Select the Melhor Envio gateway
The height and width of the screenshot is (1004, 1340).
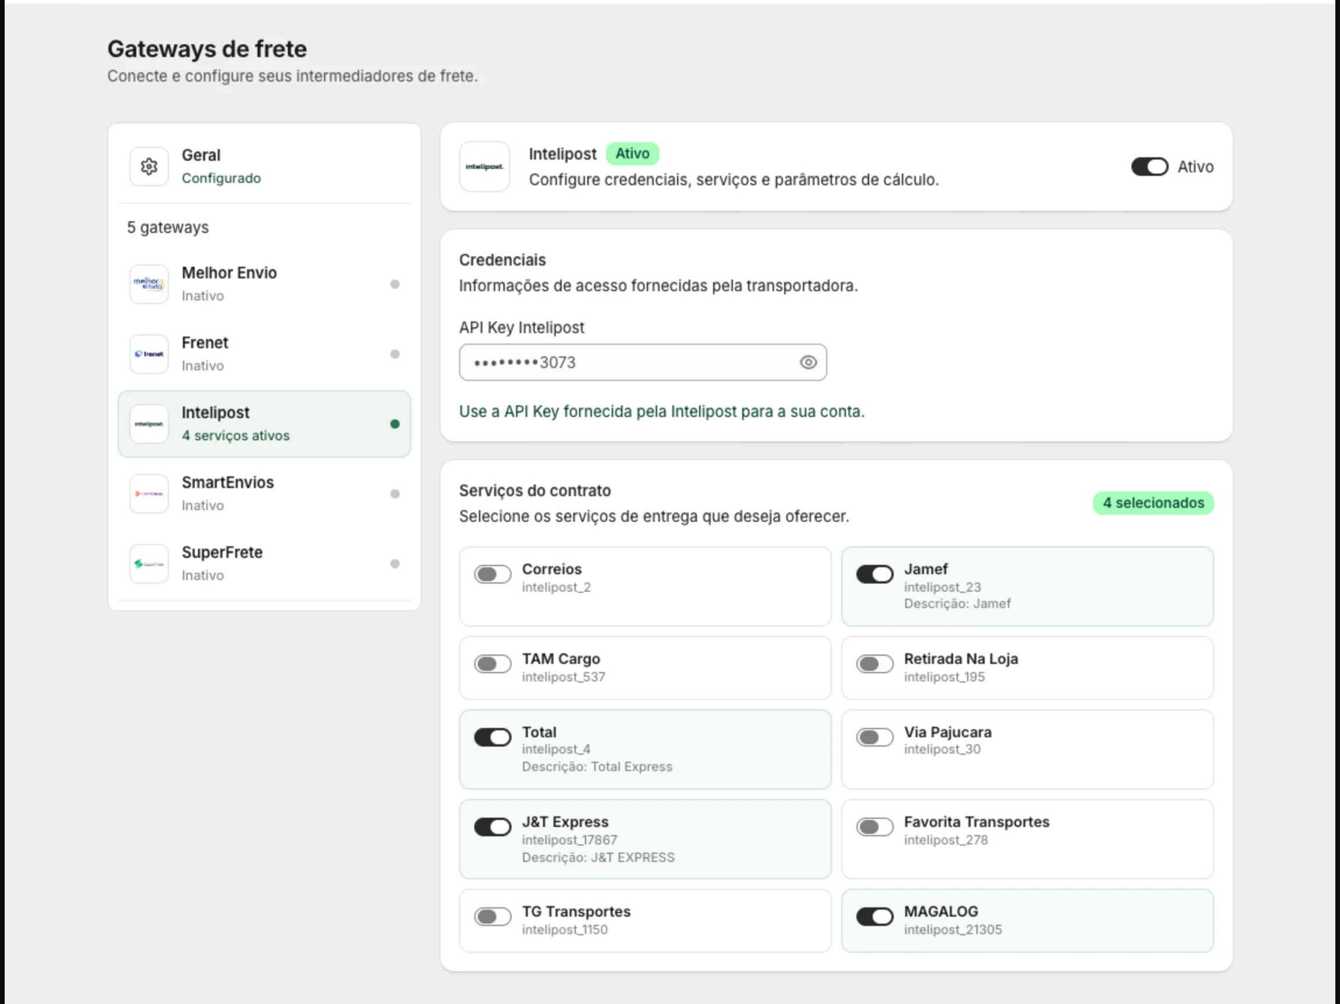264,284
